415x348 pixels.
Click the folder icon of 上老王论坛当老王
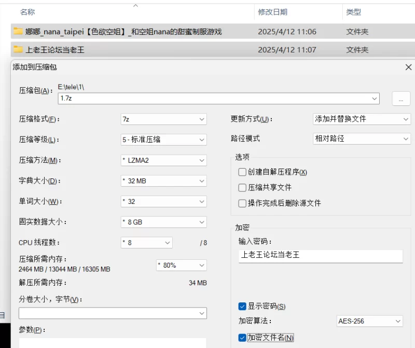[18, 50]
